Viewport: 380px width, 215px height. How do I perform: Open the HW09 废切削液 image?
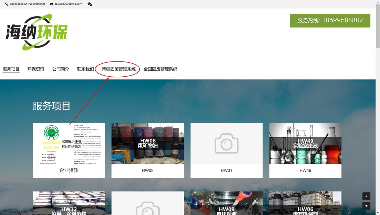(x=226, y=203)
